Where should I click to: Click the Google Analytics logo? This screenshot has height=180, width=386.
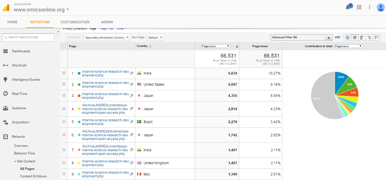coord(6,7)
